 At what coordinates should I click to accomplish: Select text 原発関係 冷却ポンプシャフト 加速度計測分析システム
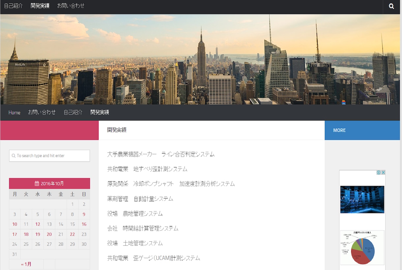[171, 184]
